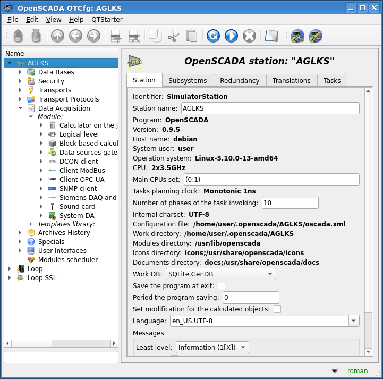The height and width of the screenshot is (379, 383).
Task: Click the tree's horizontal scrollbar right arrow
Action: pos(114,343)
